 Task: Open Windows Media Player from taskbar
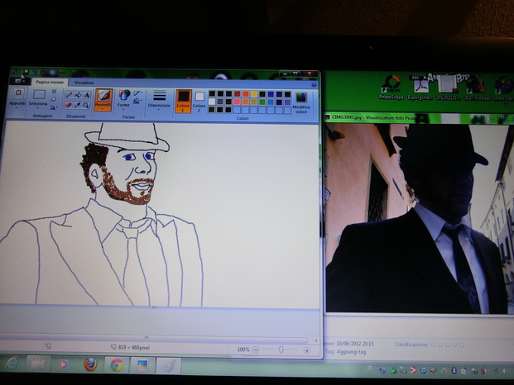(x=64, y=364)
